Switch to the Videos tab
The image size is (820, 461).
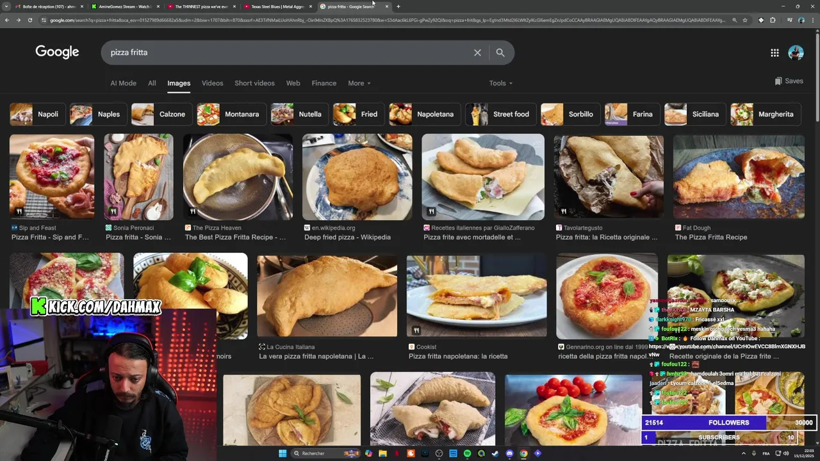(x=212, y=83)
